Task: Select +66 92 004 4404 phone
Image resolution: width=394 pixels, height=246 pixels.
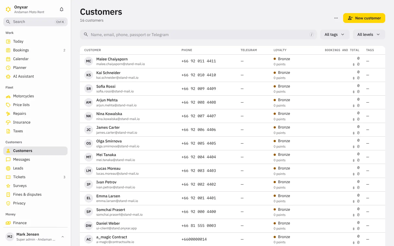Action: (199, 157)
